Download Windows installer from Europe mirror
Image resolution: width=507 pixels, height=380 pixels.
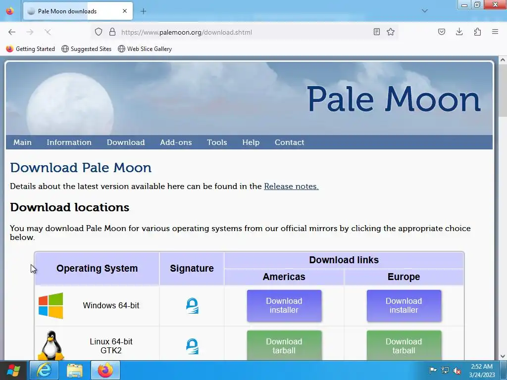404,306
